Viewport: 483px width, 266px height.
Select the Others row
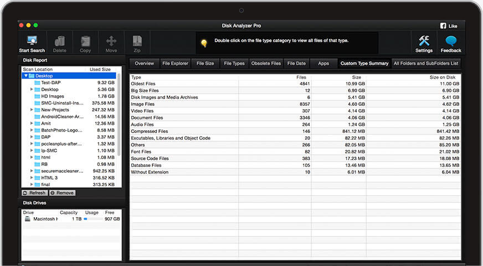pyautogui.click(x=295, y=145)
